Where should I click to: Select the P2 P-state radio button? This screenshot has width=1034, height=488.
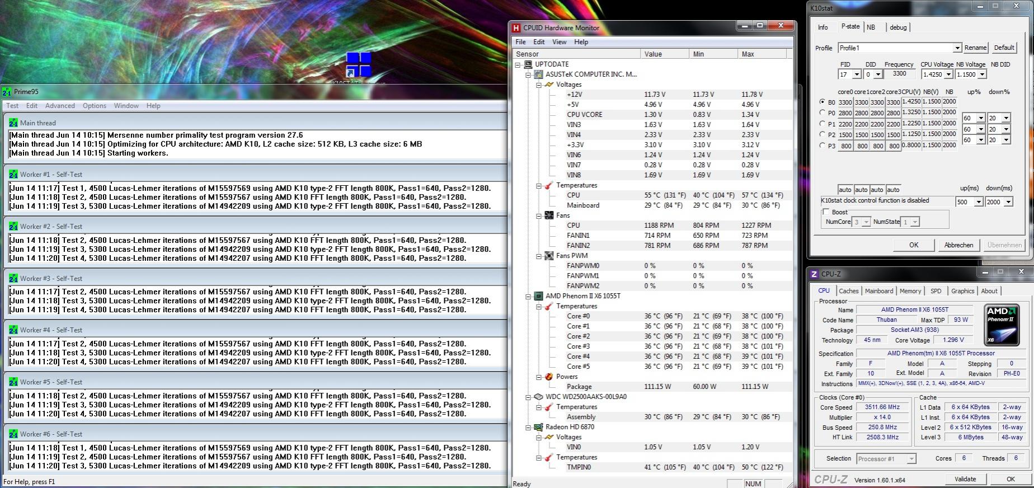click(x=822, y=134)
